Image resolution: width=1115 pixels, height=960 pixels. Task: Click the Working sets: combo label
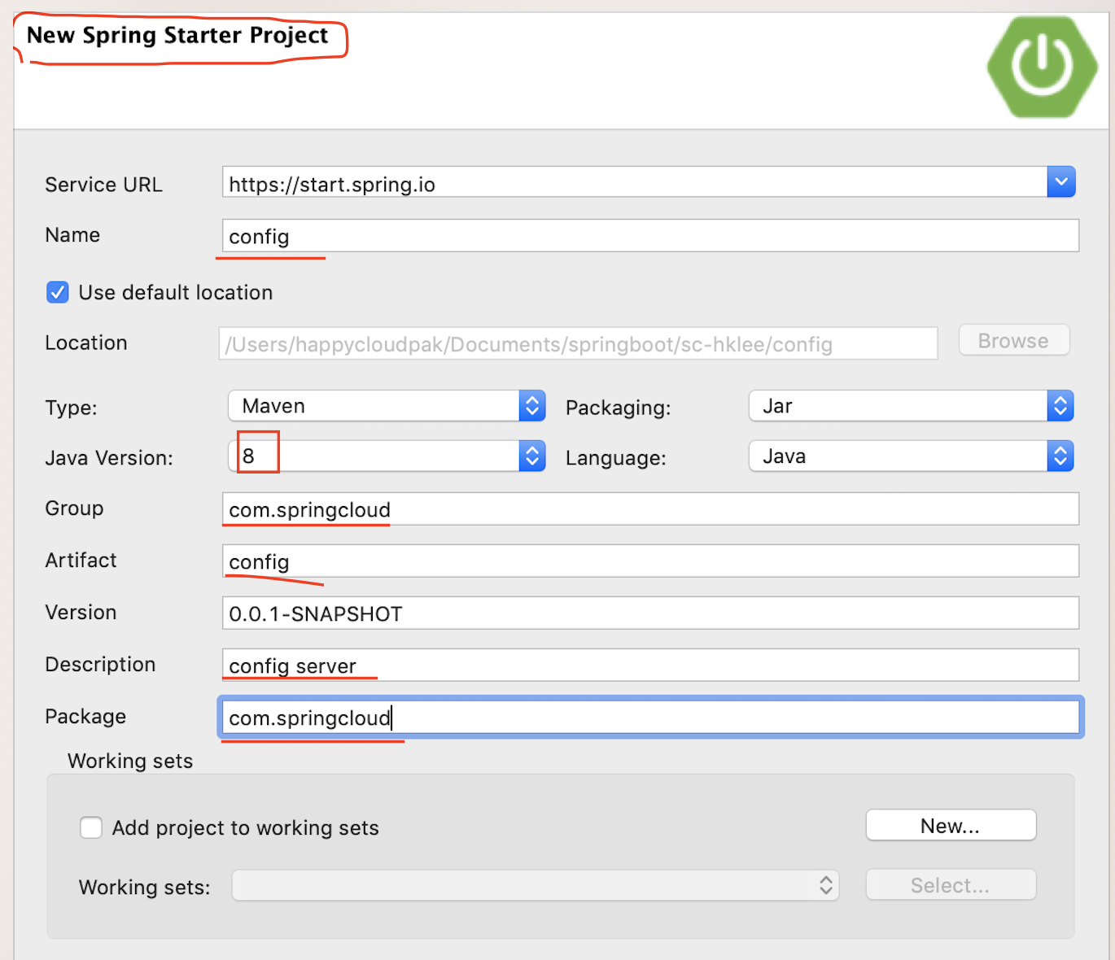145,888
